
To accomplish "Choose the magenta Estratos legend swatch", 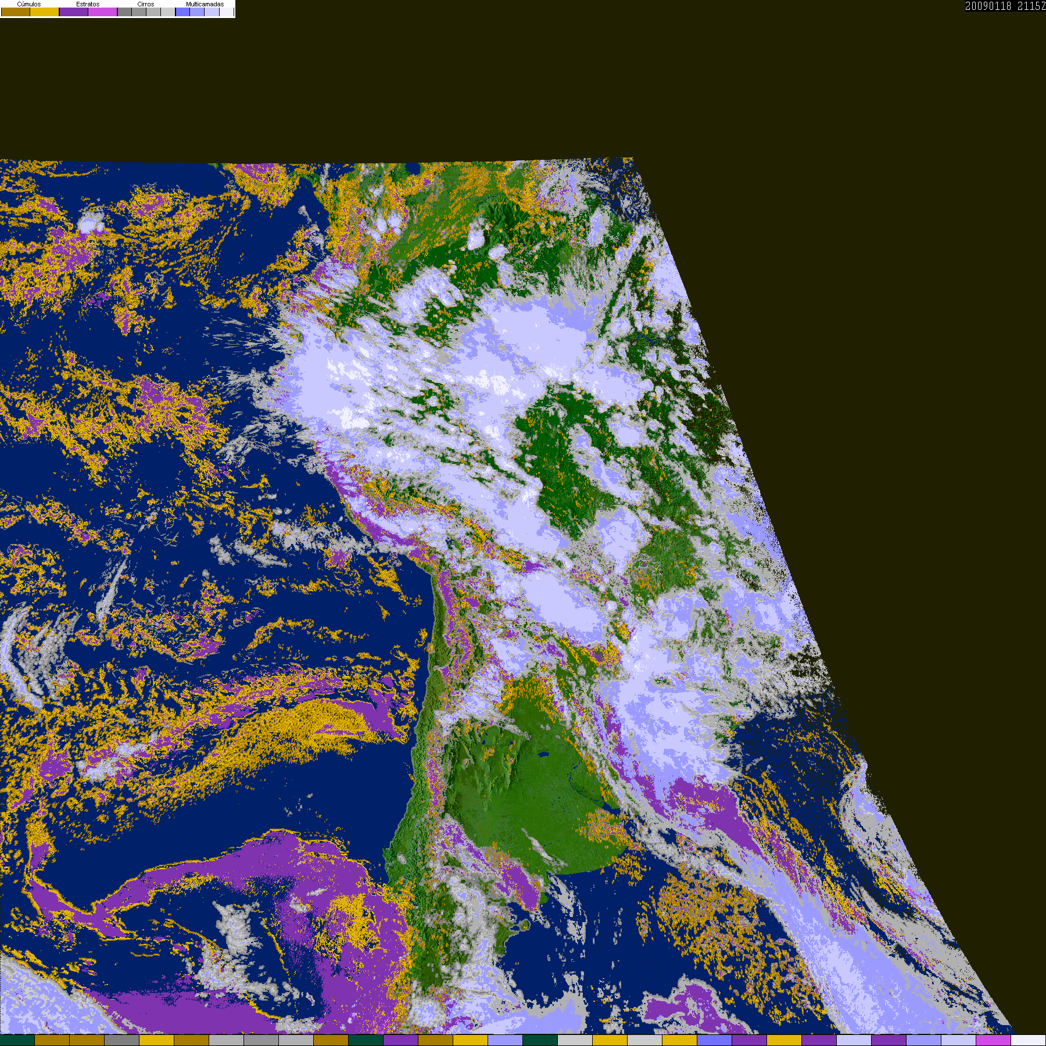I will pyautogui.click(x=103, y=12).
